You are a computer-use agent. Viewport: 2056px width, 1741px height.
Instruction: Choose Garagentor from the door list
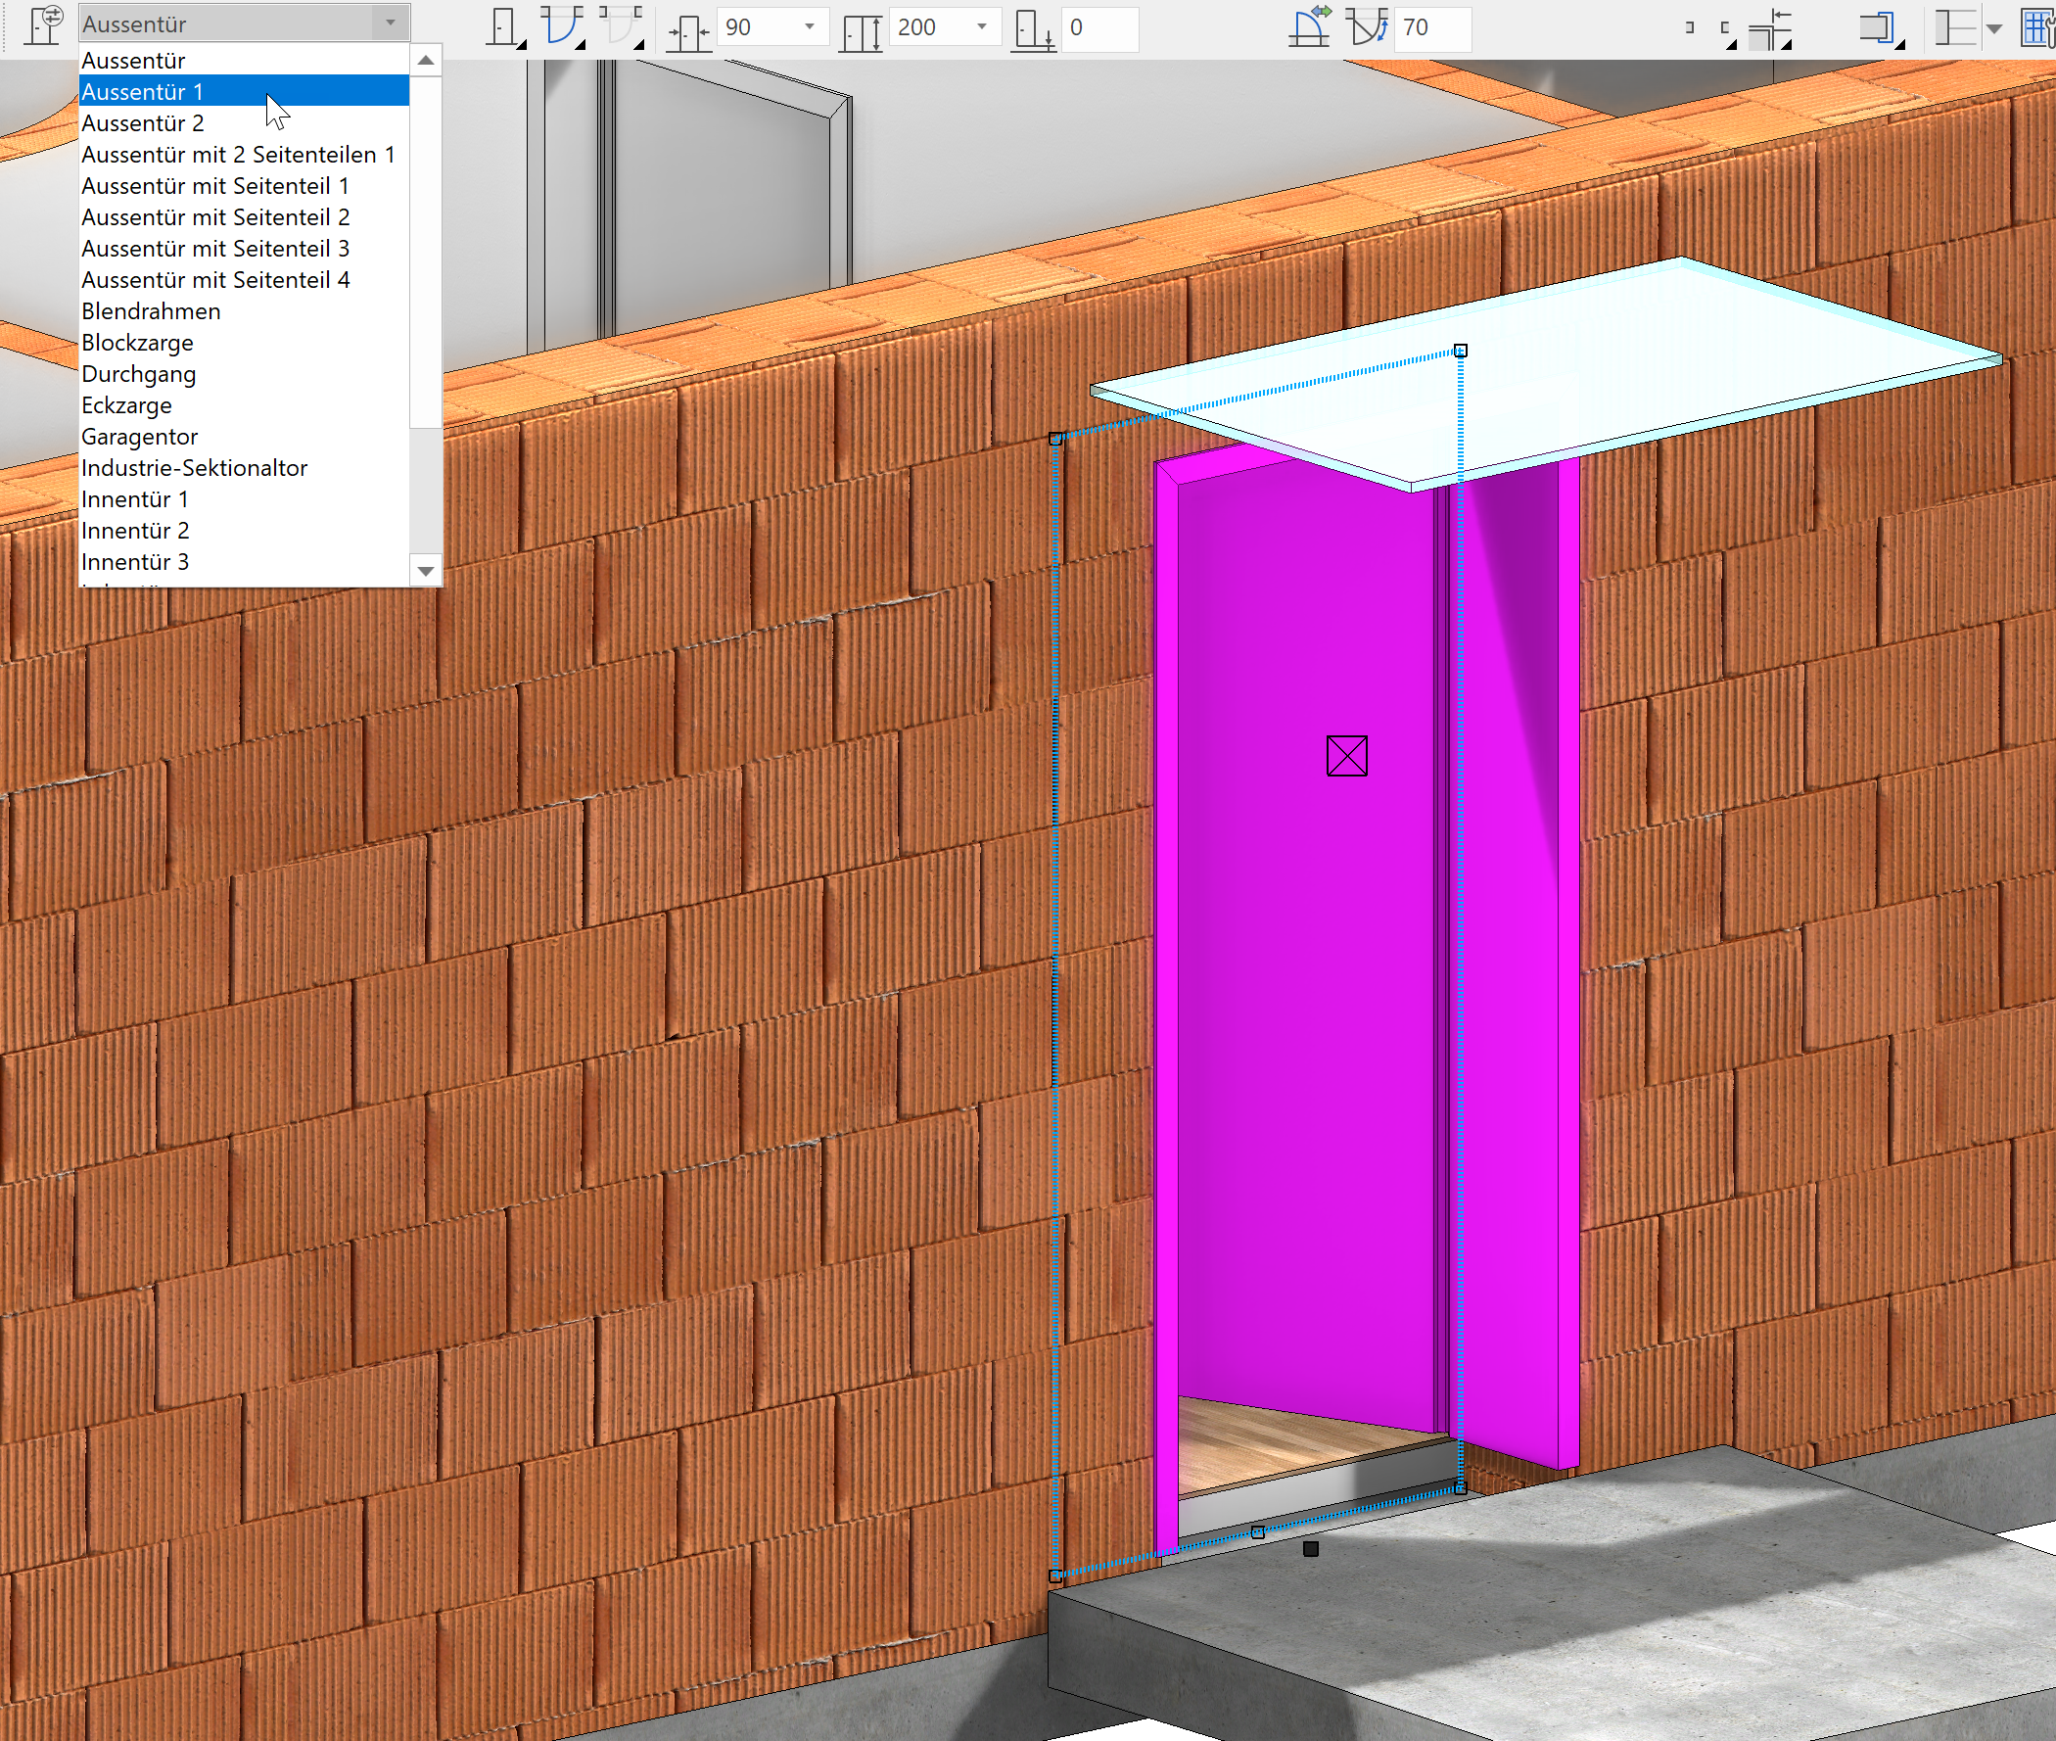139,437
